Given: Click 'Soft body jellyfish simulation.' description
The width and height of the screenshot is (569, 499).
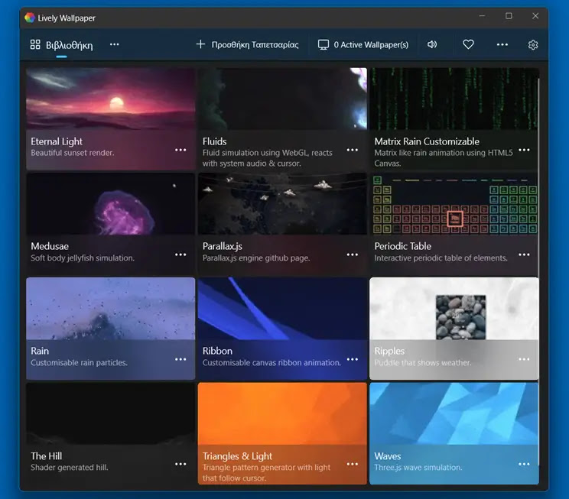Looking at the screenshot, I should pyautogui.click(x=83, y=258).
